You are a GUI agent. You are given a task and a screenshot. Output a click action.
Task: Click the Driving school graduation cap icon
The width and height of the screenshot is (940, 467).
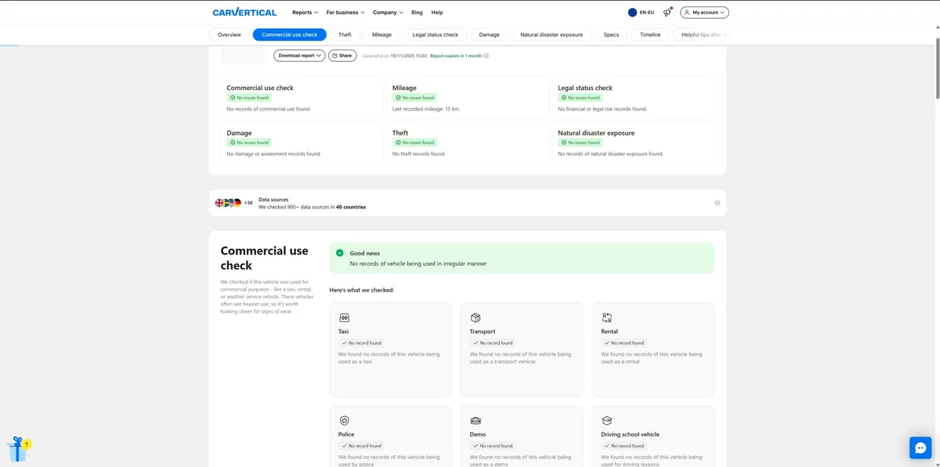click(x=607, y=421)
